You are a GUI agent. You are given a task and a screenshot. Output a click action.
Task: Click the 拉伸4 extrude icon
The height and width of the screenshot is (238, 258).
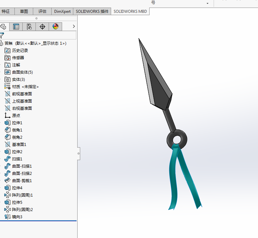tap(8, 188)
